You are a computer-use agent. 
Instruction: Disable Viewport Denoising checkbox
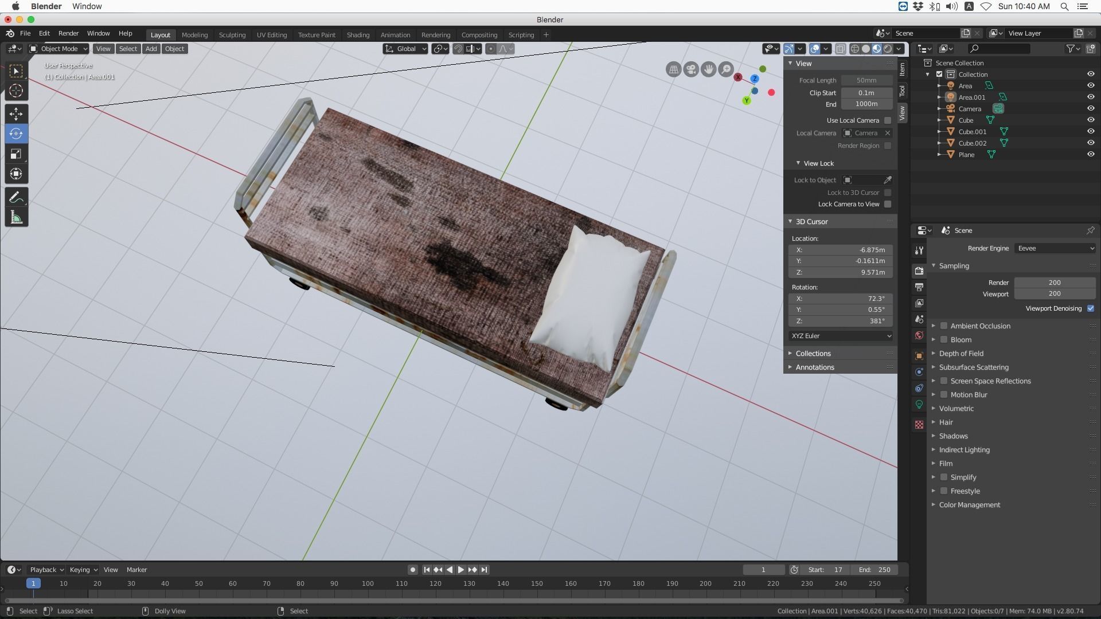[1091, 308]
